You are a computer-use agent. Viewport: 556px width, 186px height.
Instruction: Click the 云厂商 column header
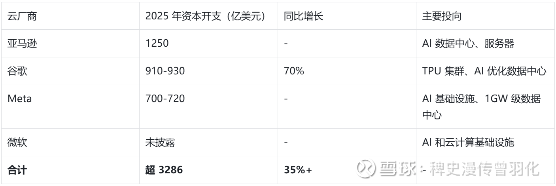pos(19,16)
